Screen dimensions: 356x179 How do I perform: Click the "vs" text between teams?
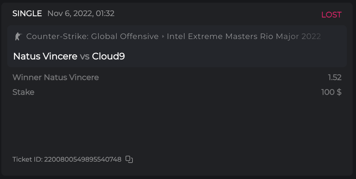[x=85, y=56]
